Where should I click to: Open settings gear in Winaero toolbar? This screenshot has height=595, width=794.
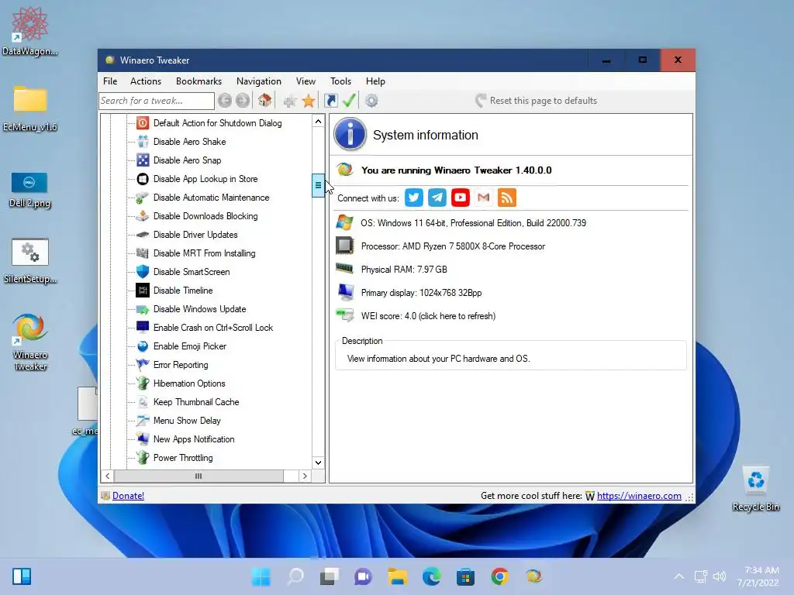371,101
